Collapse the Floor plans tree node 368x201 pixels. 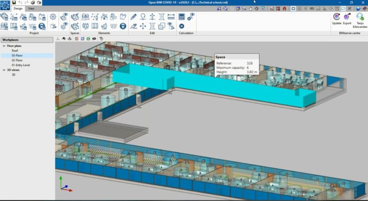click(4, 46)
